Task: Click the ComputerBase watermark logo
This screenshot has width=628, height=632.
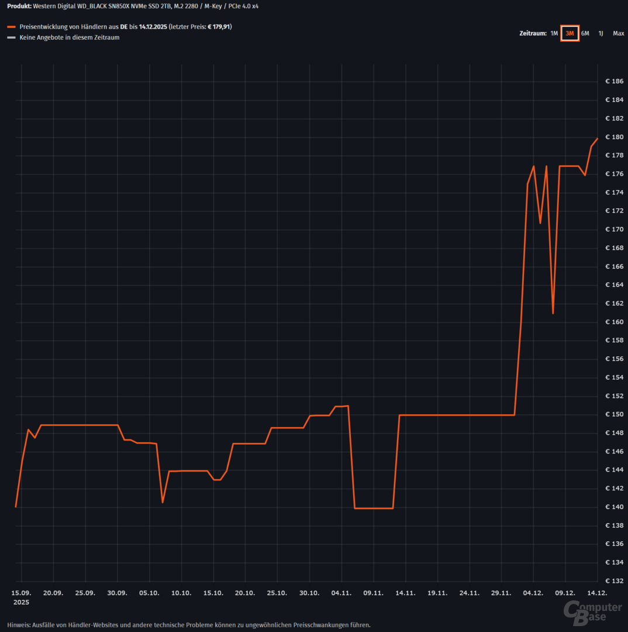Action: point(592,612)
